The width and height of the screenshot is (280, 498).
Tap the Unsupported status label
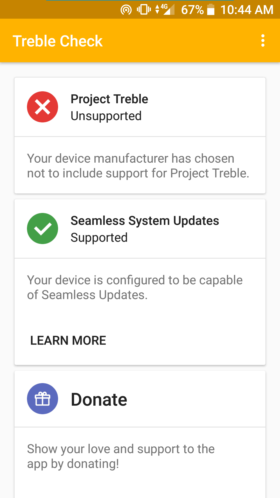(x=106, y=116)
